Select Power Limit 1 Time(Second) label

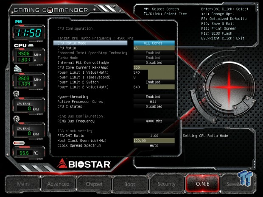[x=84, y=77]
